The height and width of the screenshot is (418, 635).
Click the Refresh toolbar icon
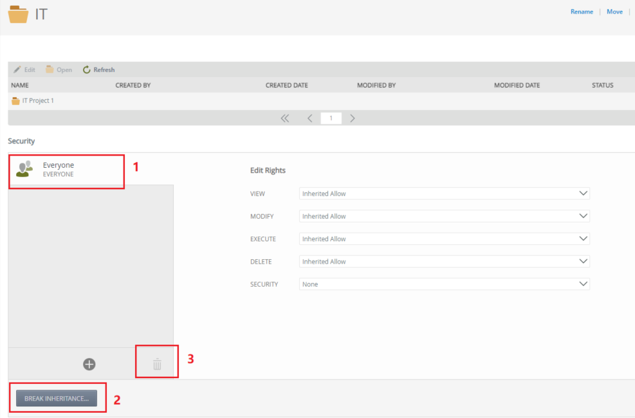tap(87, 69)
